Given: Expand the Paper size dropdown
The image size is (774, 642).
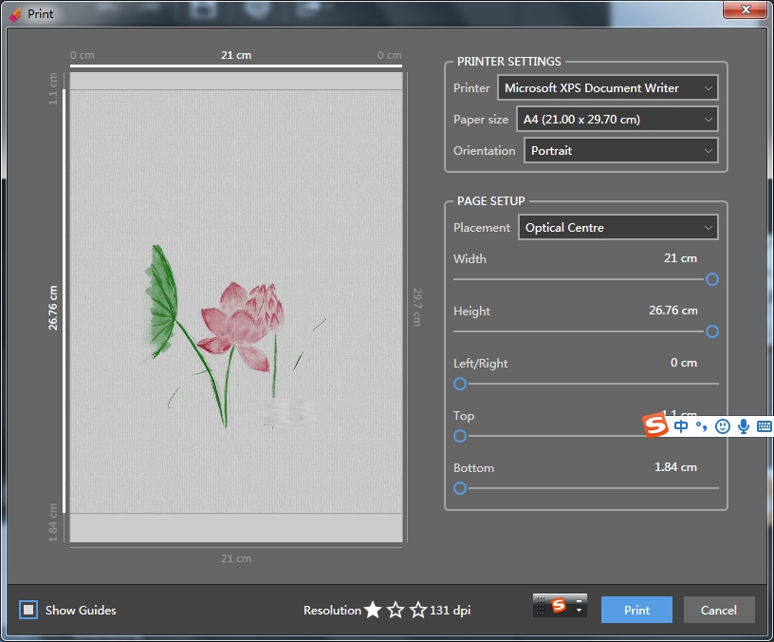Looking at the screenshot, I should point(617,120).
